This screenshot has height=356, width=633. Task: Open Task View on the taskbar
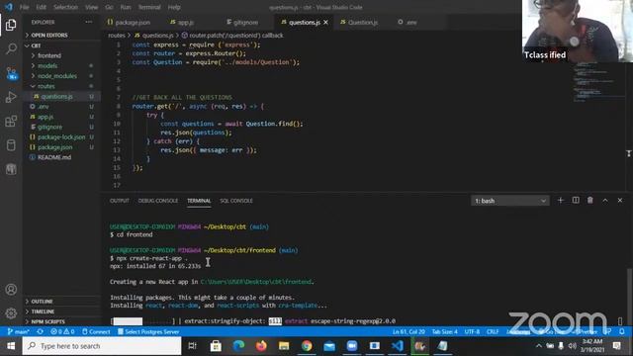tap(193, 346)
